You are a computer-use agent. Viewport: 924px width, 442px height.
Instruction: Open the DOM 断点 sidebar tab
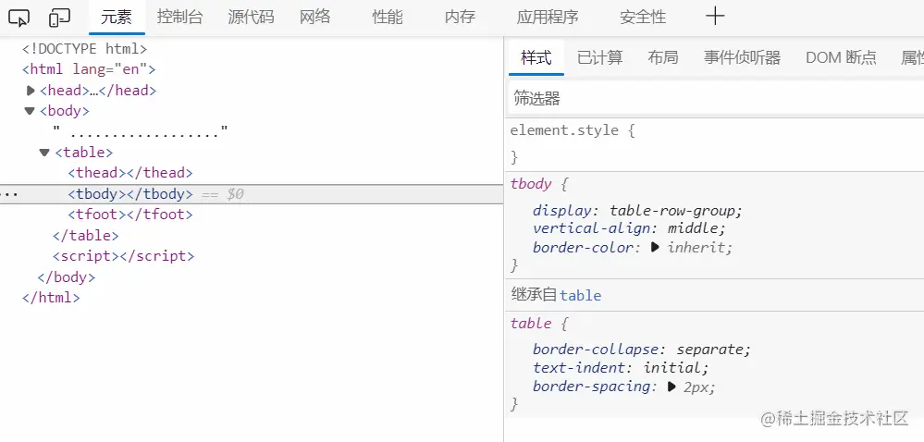coord(841,57)
